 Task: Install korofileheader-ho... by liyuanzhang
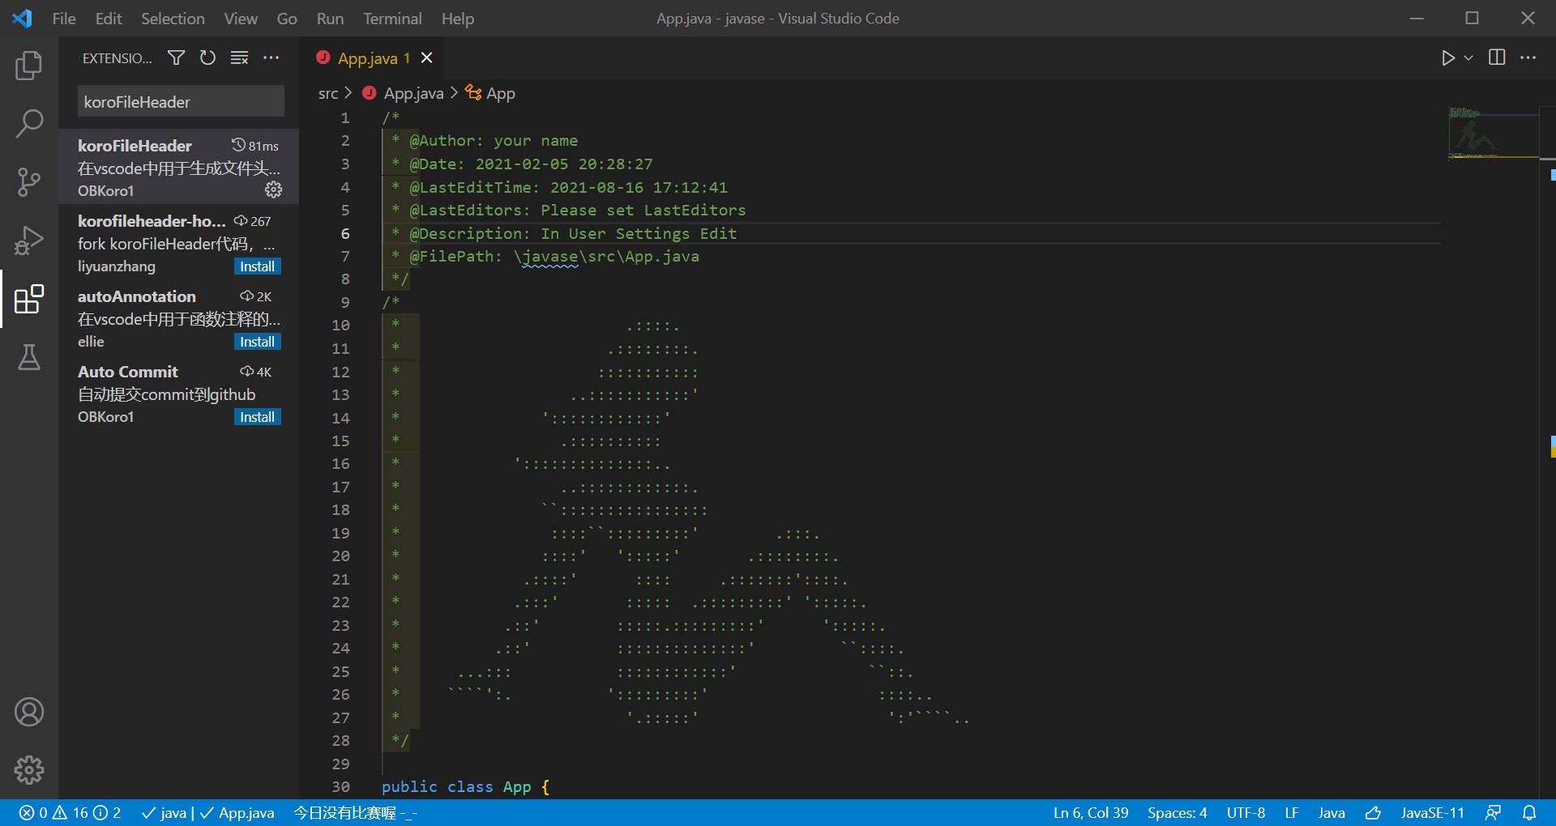257,266
